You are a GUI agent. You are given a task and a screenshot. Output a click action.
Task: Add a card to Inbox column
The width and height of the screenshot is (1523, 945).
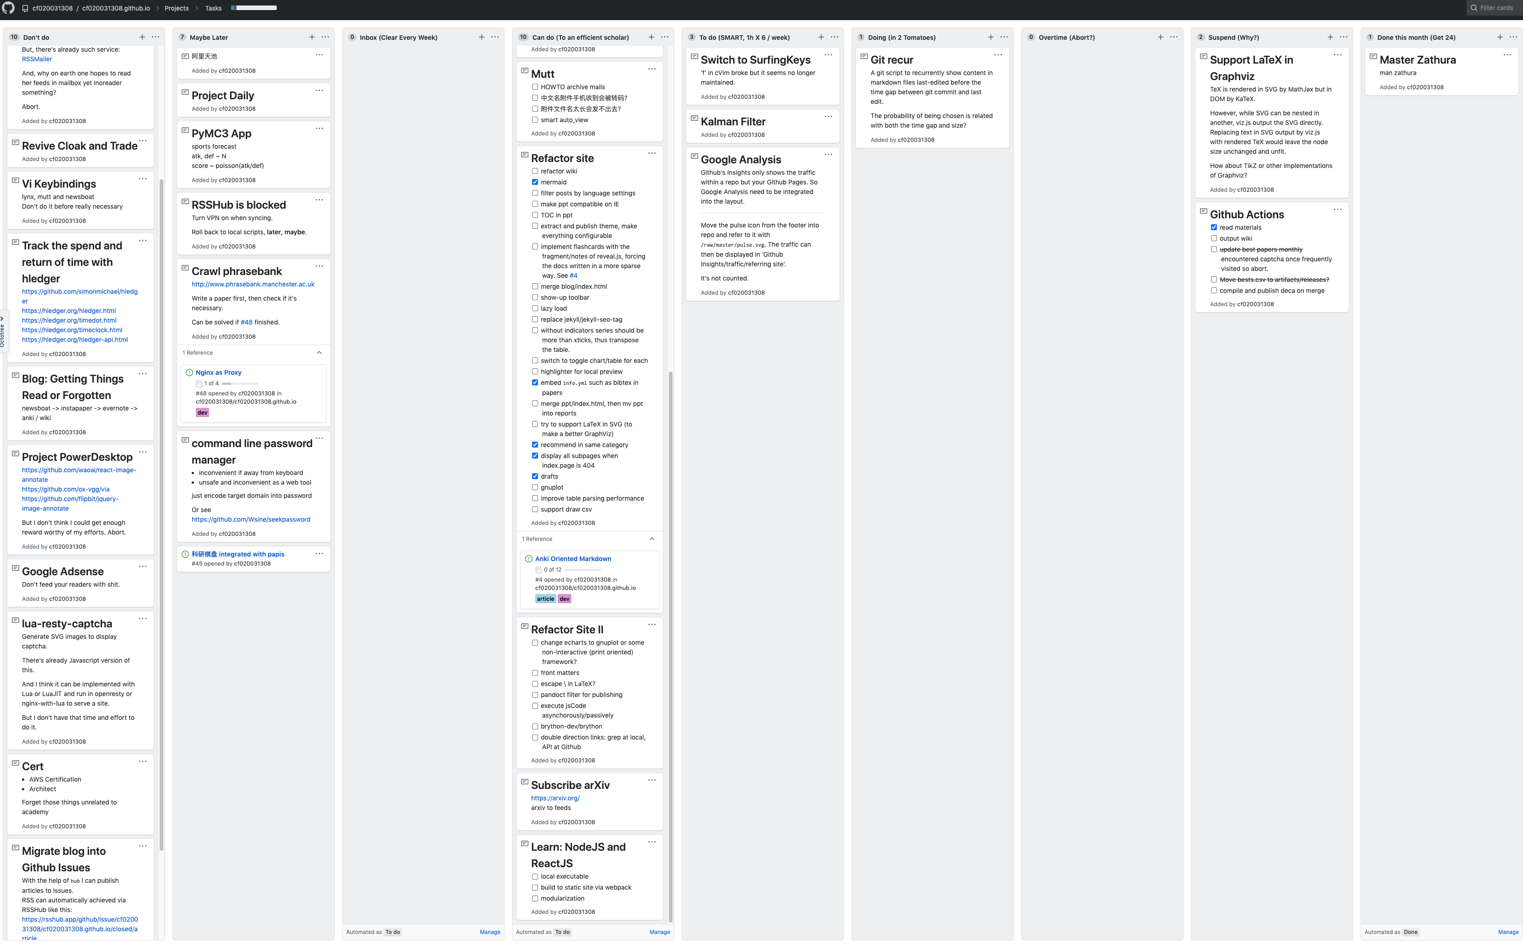(482, 38)
